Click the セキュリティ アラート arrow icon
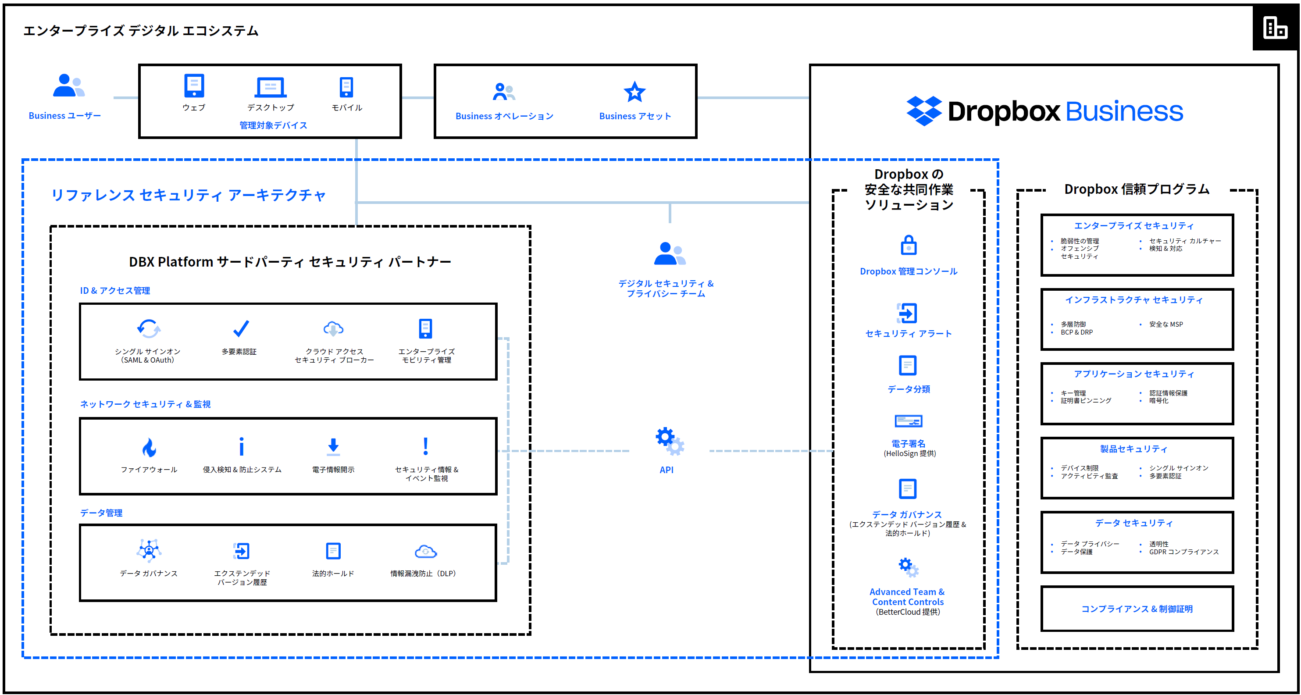Viewport: 1301px width, 695px height. (907, 313)
